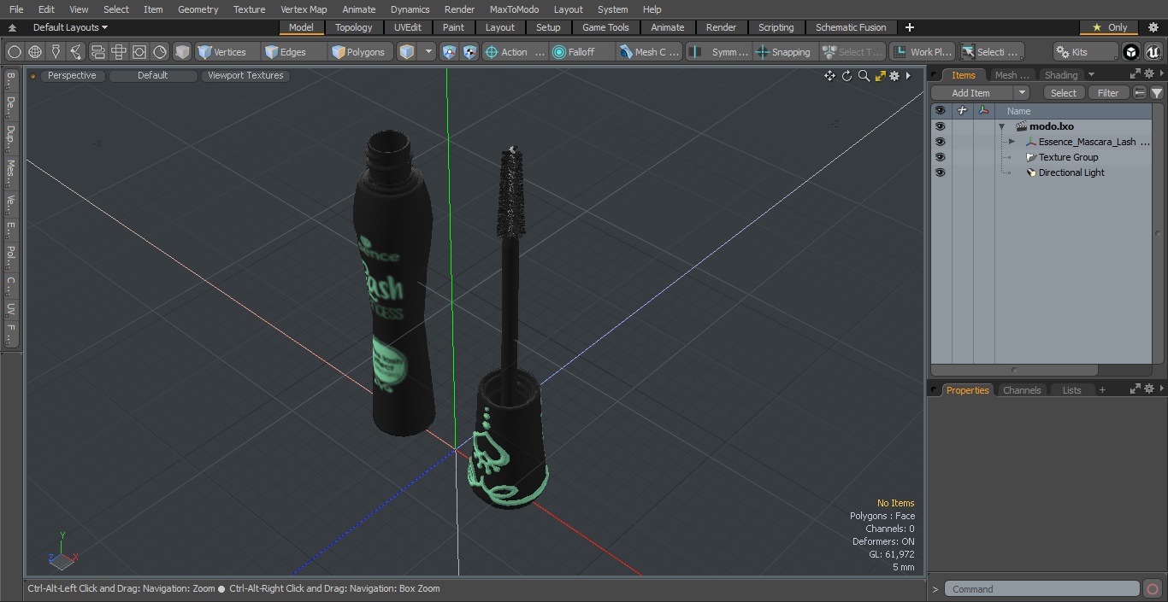The image size is (1168, 602).
Task: Switch to the UVEdit layout tab
Action: point(408,27)
